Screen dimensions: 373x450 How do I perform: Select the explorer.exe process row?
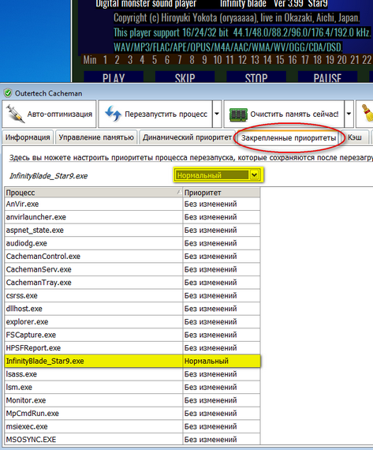[x=132, y=322]
